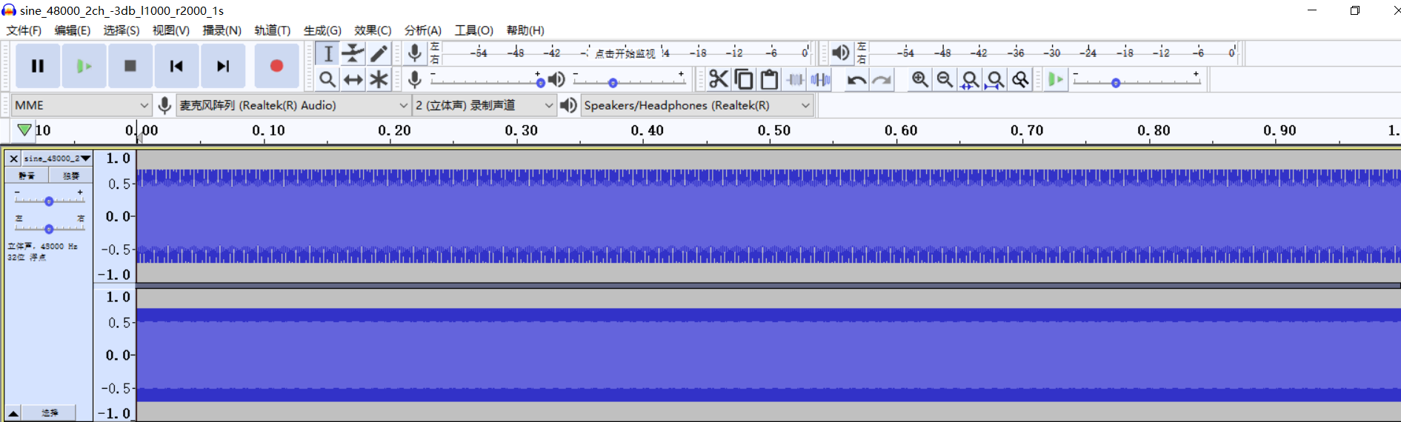Adjust the playback speed slider
The height and width of the screenshot is (422, 1401).
[x=1137, y=81]
